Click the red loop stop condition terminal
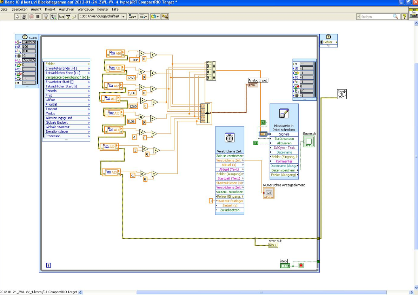The image size is (418, 295). 300,265
